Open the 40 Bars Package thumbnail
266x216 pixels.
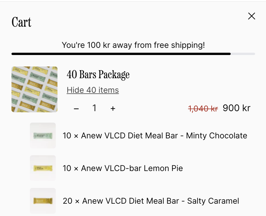pos(34,89)
